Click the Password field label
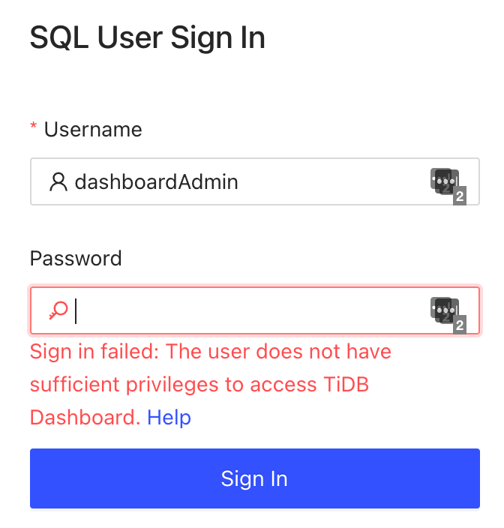The image size is (504, 528). pos(76,259)
